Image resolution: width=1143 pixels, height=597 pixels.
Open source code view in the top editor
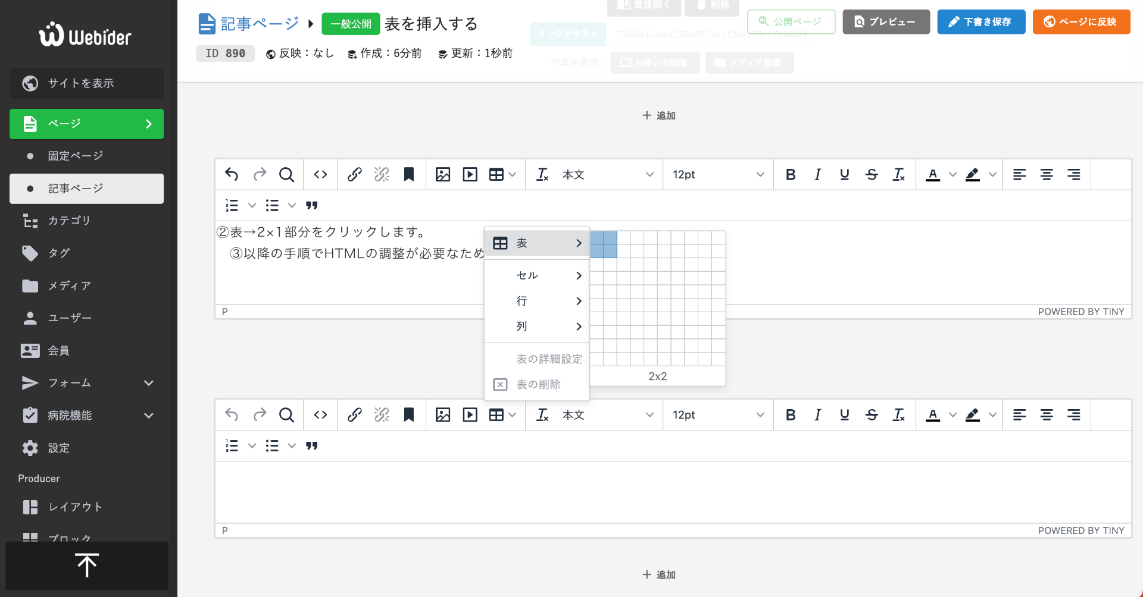320,174
